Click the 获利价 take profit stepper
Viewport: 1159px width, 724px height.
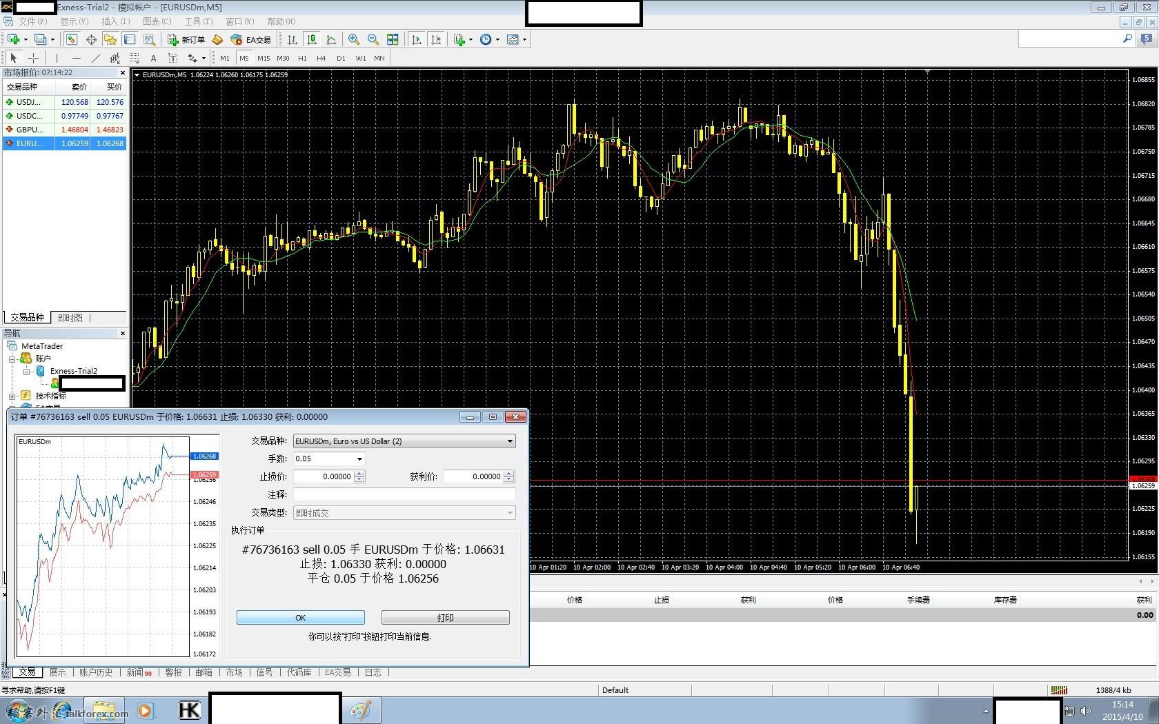pos(509,476)
